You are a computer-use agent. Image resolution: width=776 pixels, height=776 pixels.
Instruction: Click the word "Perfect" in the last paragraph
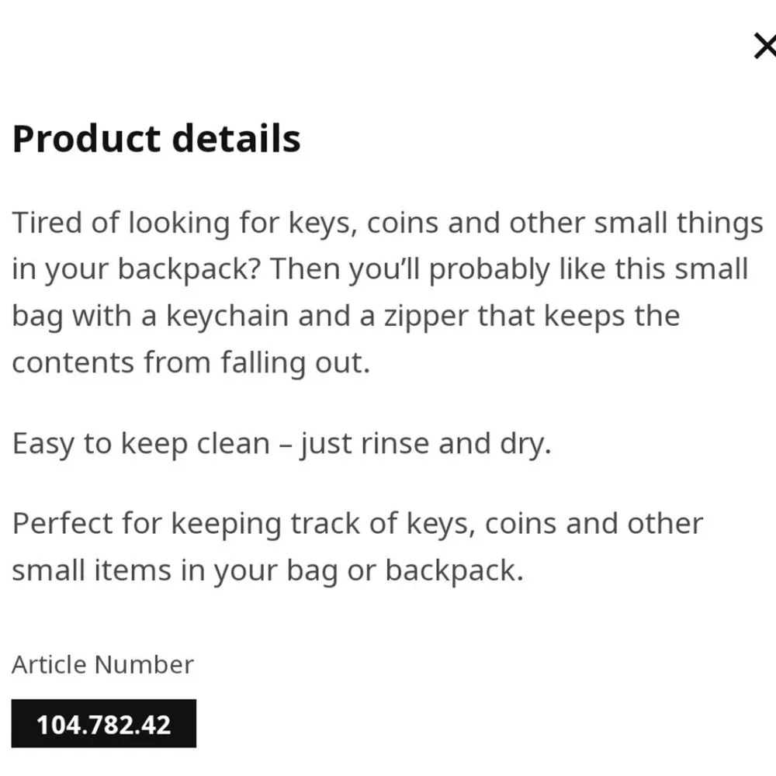point(62,524)
